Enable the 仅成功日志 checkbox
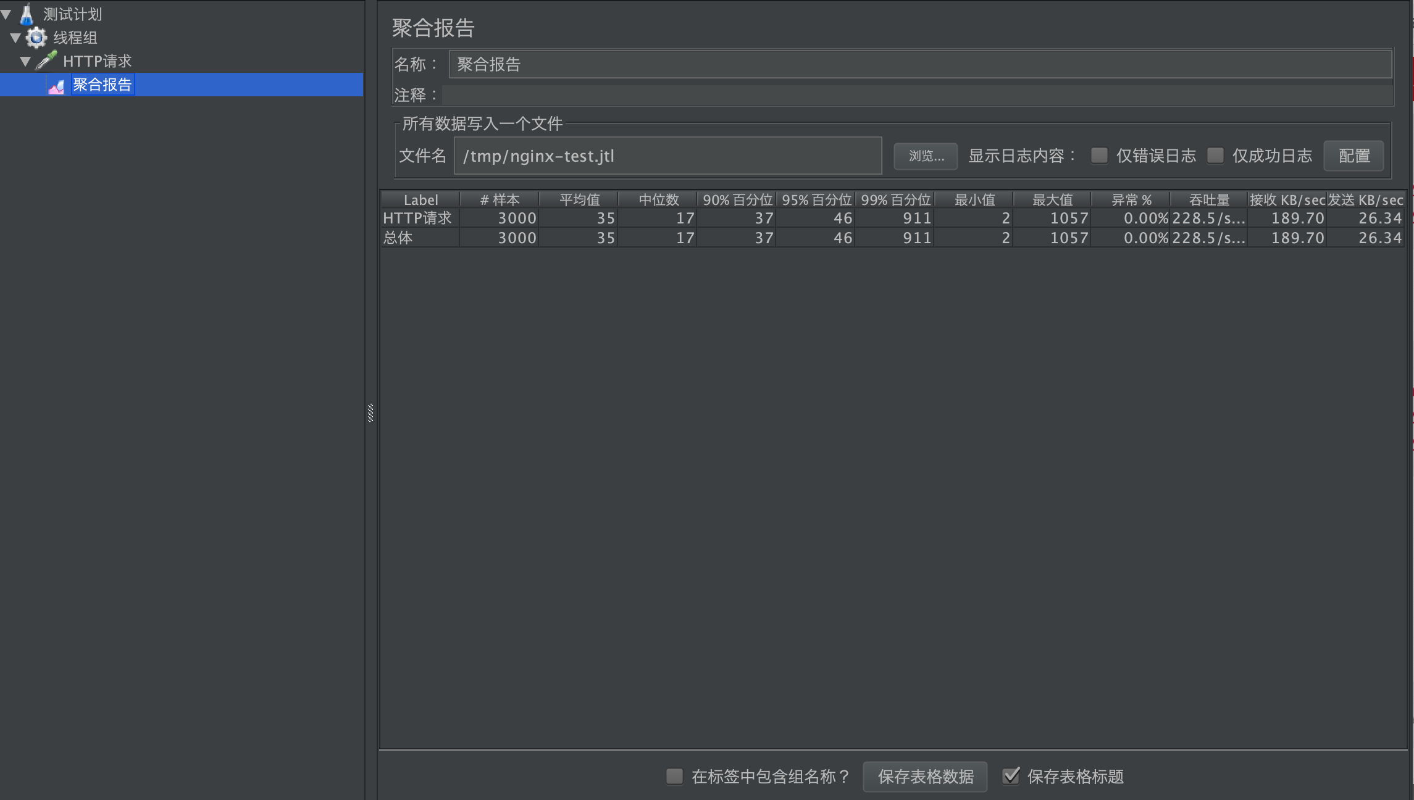1414x800 pixels. 1215,156
